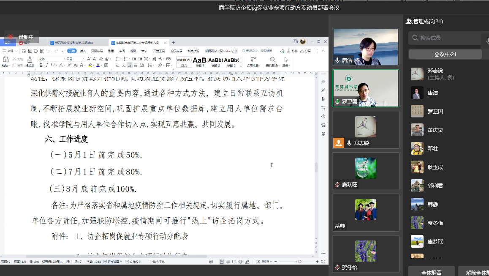Click the Text Layout (文字排版) tool
Screen dimensions: 489x276
253,62
